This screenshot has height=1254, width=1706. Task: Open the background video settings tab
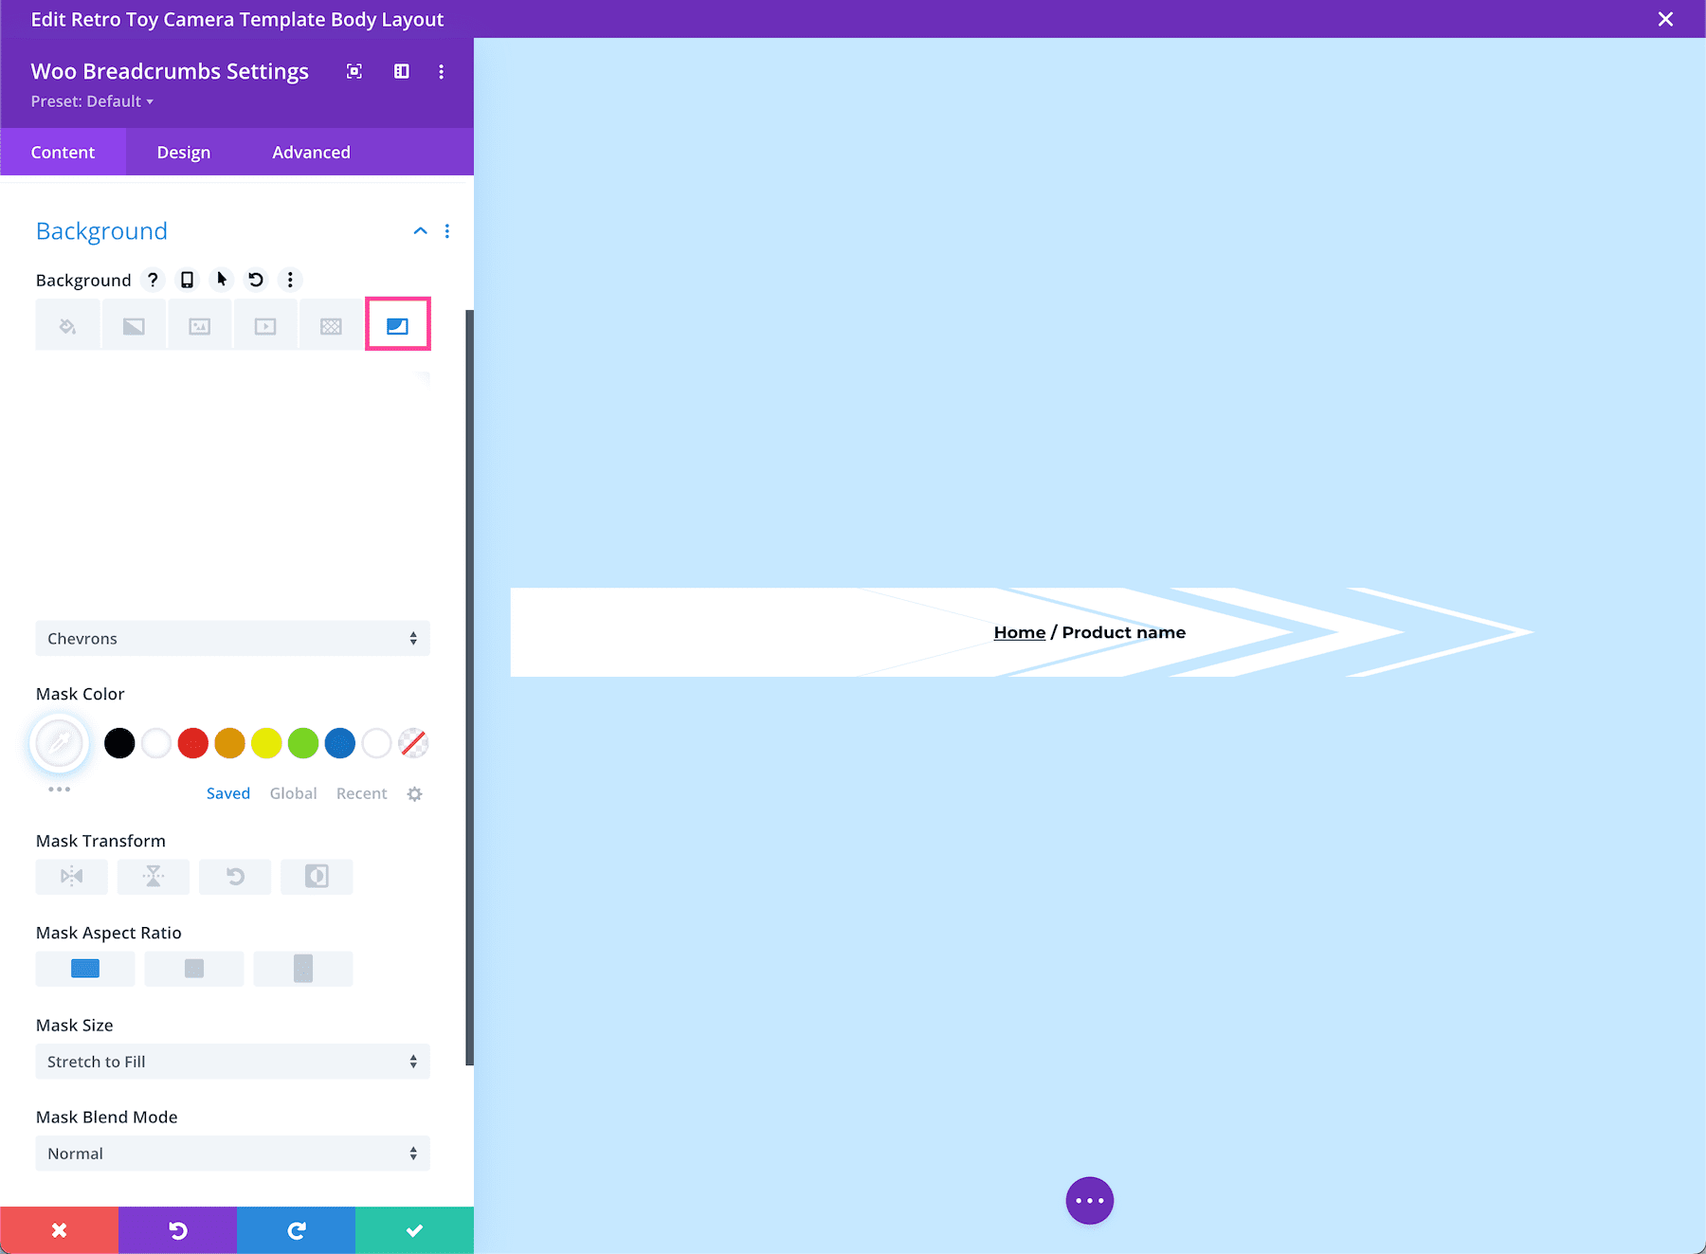[265, 324]
